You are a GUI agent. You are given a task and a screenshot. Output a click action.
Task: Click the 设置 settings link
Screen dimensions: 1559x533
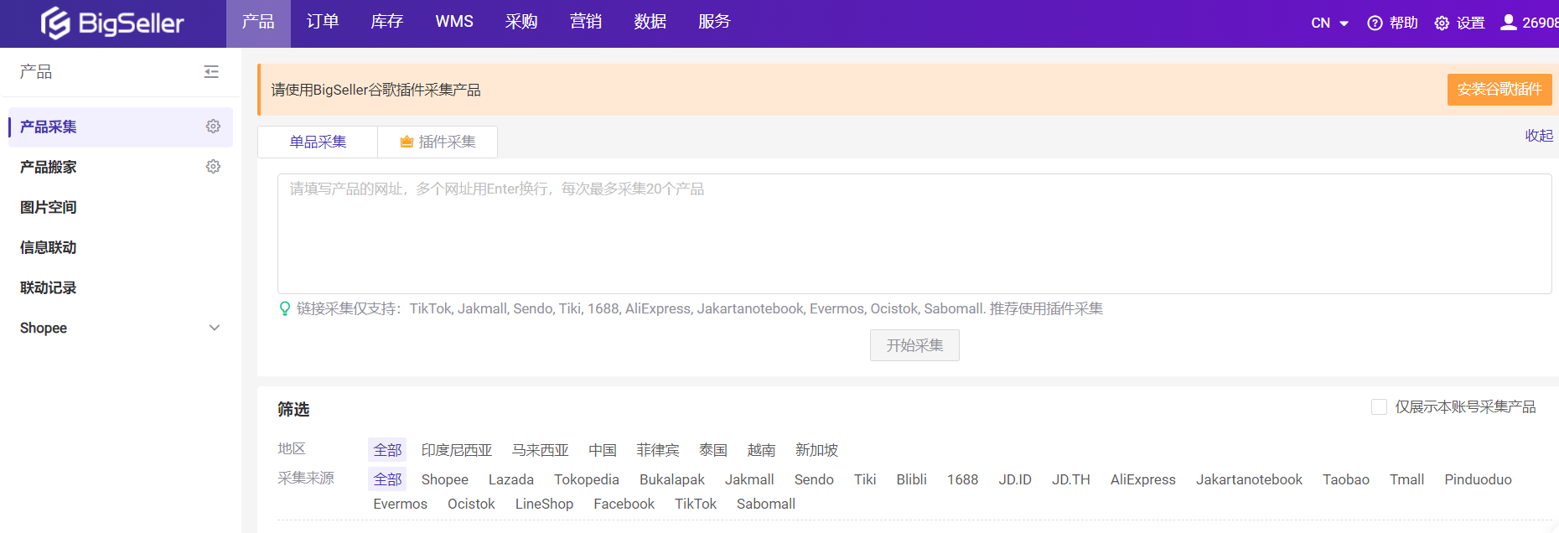point(1459,23)
